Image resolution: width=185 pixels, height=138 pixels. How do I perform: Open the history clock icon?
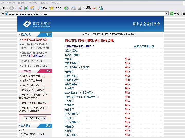66,8
